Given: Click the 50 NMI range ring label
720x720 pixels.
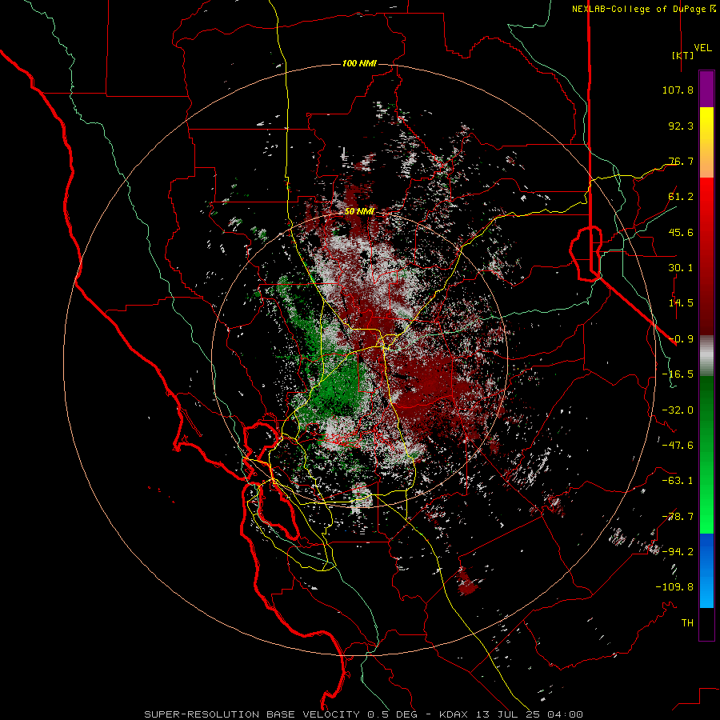Looking at the screenshot, I should click(x=359, y=212).
